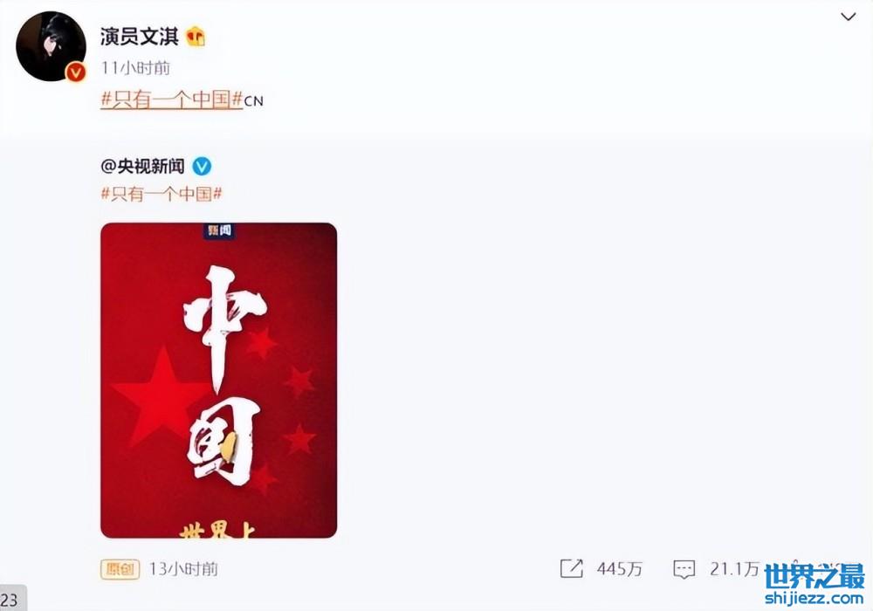Open the repost icon beside 445万
The height and width of the screenshot is (611, 873).
pos(571,568)
